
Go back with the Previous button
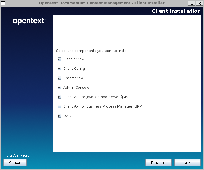(158, 162)
